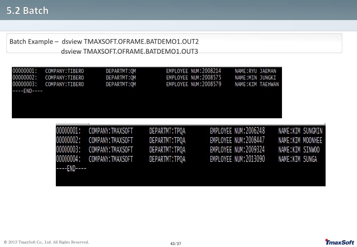Click EMPLOYEE NUM:2013090 value

pos(237,159)
